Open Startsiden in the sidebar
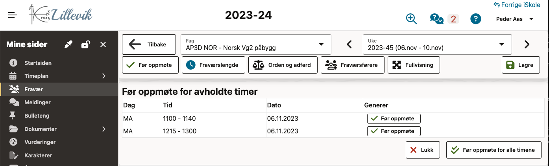549x166 pixels. point(38,63)
